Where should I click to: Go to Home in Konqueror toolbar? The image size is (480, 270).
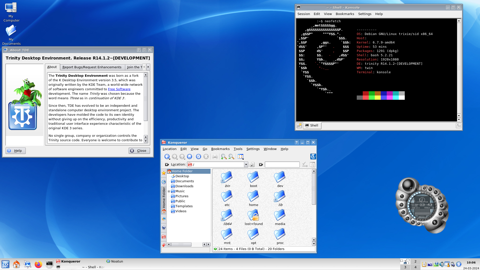point(189,156)
